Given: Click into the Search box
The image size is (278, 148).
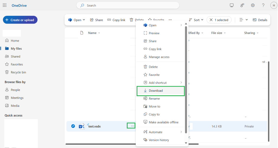Looking at the screenshot, I should pos(128,5).
